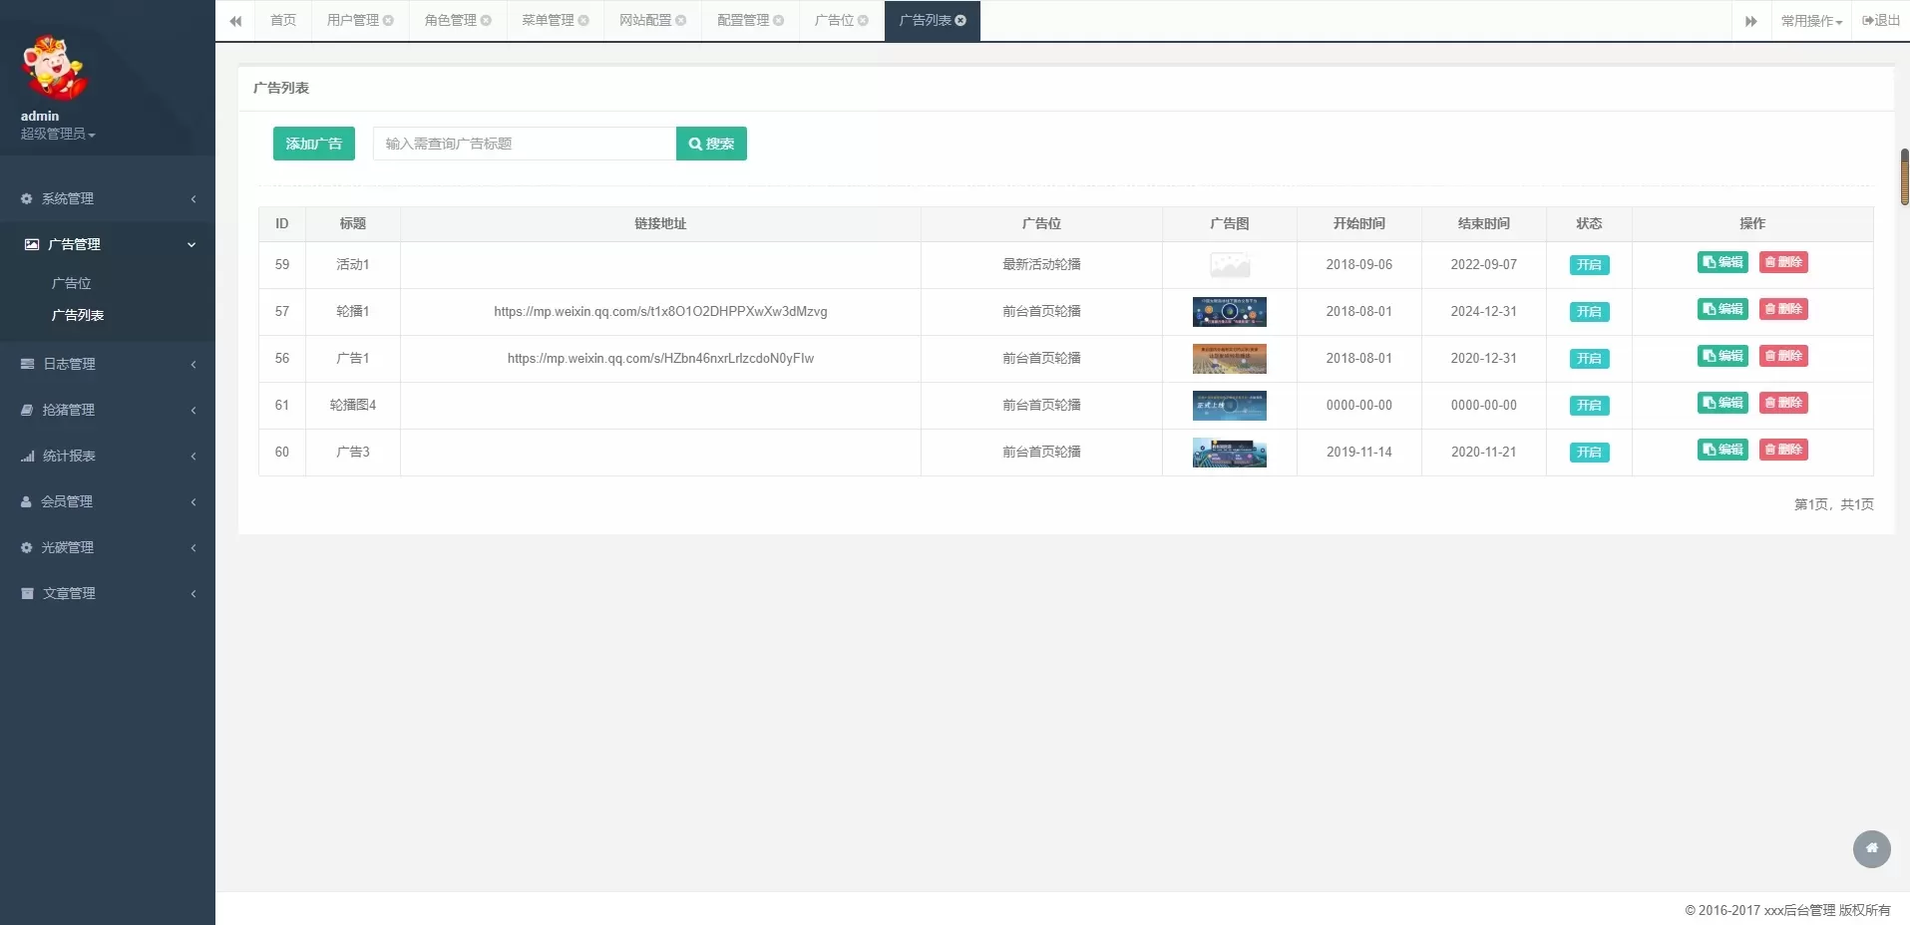Click the 搜索 magnifier search button
The width and height of the screenshot is (1910, 925).
coord(711,144)
